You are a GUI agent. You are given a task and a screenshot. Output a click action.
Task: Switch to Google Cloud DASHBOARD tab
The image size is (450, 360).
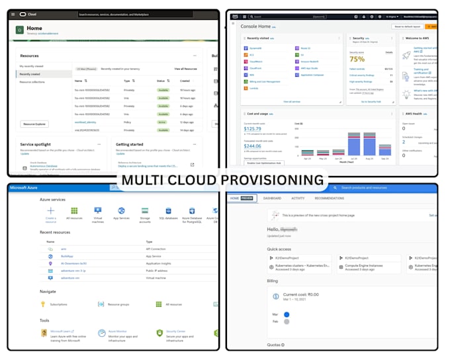(x=273, y=199)
